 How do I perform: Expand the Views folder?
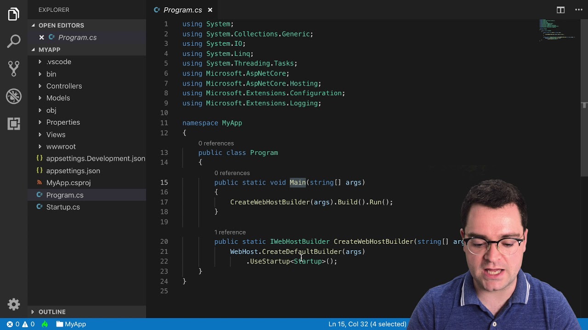87,134
